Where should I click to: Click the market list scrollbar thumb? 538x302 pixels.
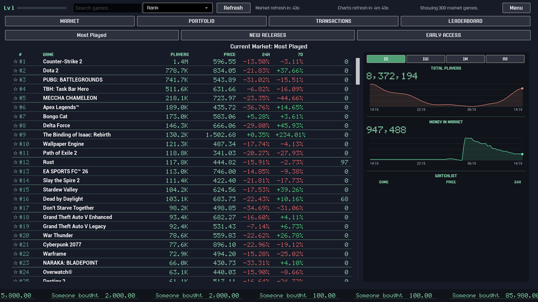358,71
